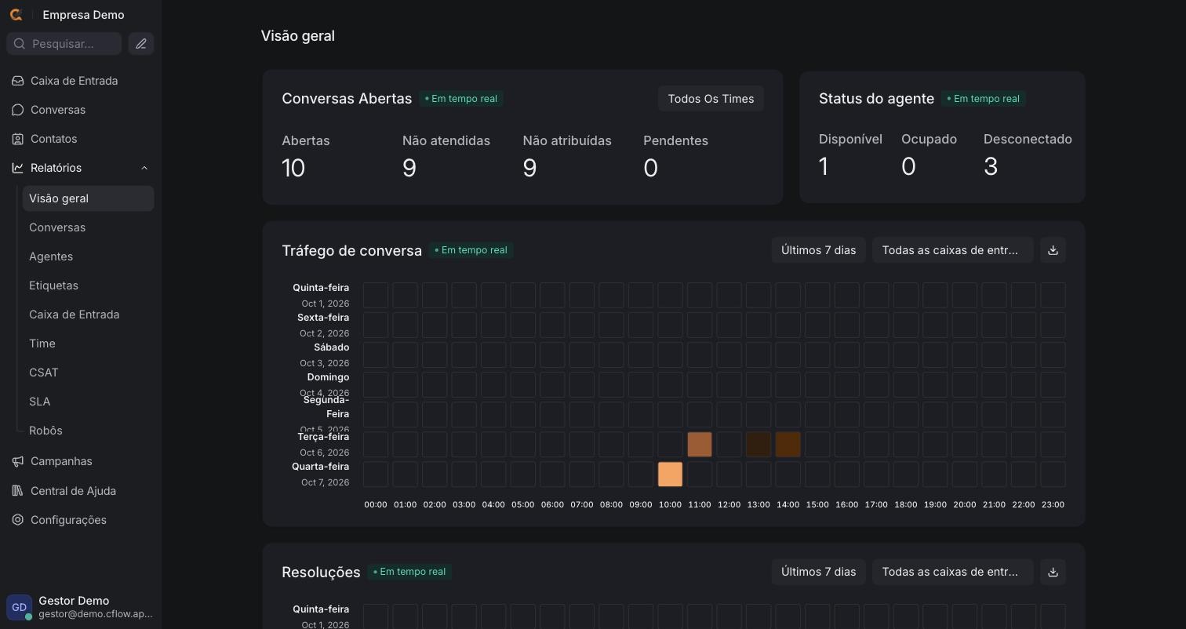Open Últimos 7 dias in Resoluções
This screenshot has height=629, width=1186.
pyautogui.click(x=818, y=572)
